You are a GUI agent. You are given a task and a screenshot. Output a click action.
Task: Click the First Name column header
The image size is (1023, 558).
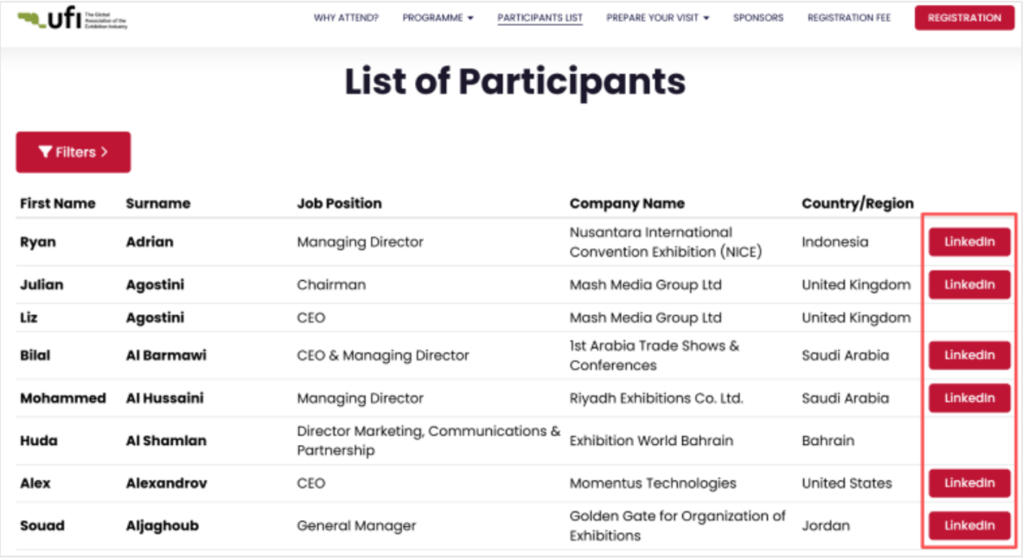coord(58,204)
